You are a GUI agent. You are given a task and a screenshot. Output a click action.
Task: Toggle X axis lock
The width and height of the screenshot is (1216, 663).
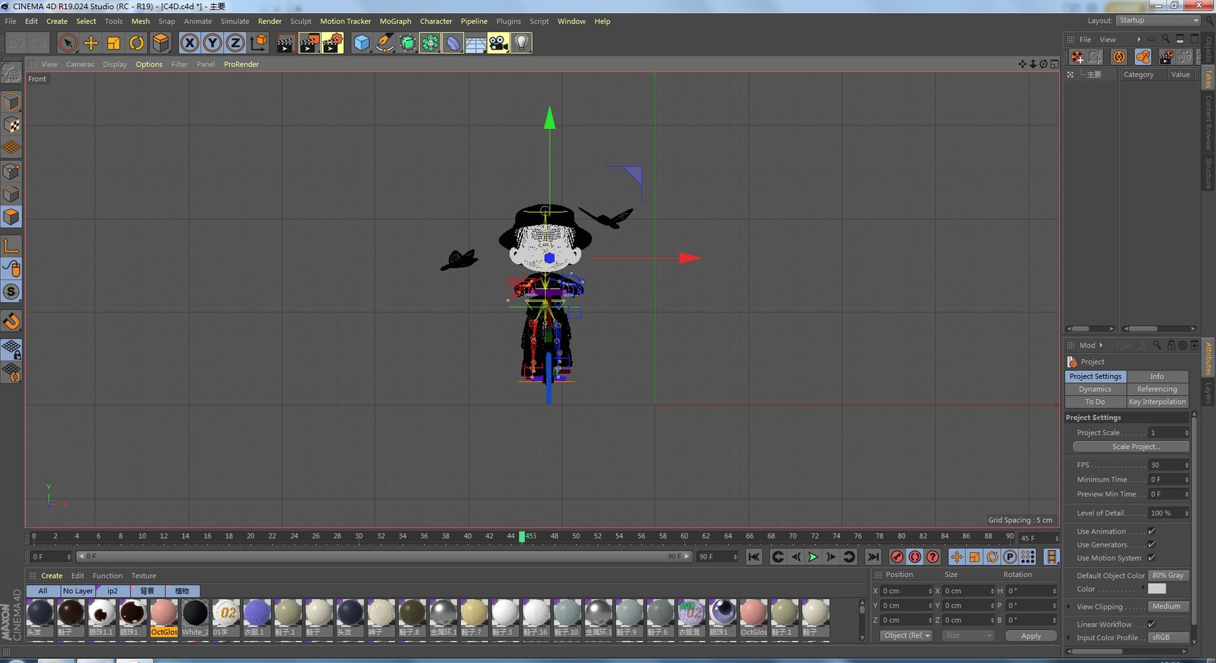click(x=189, y=43)
